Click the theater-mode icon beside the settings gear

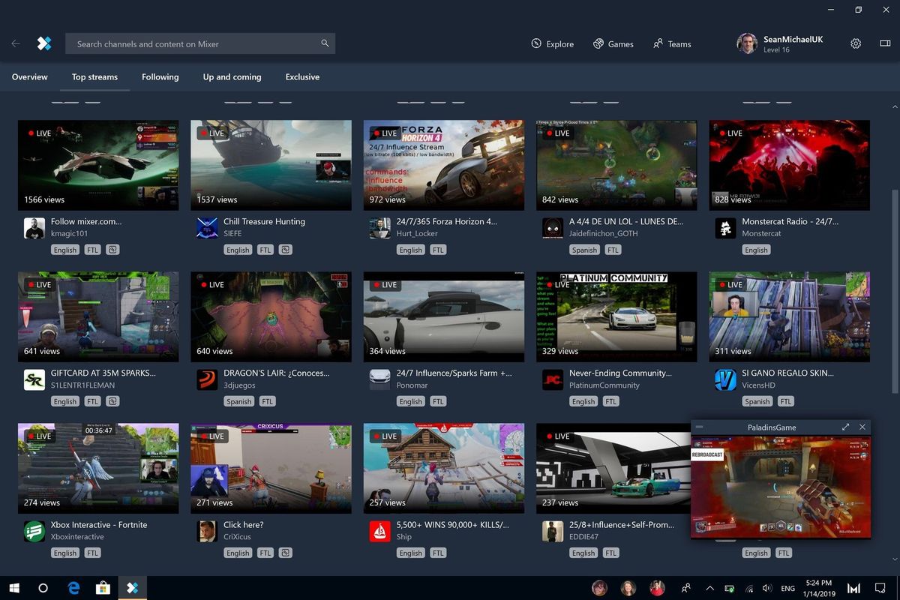pos(885,43)
